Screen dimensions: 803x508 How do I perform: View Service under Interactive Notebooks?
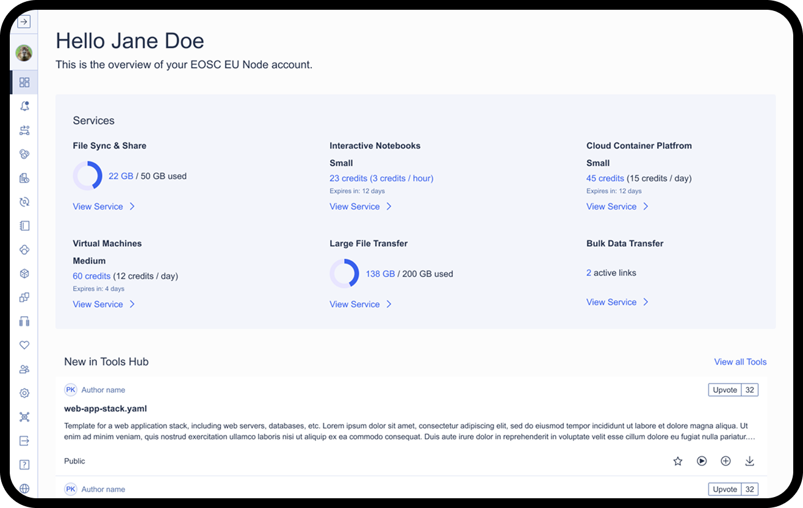tap(361, 206)
